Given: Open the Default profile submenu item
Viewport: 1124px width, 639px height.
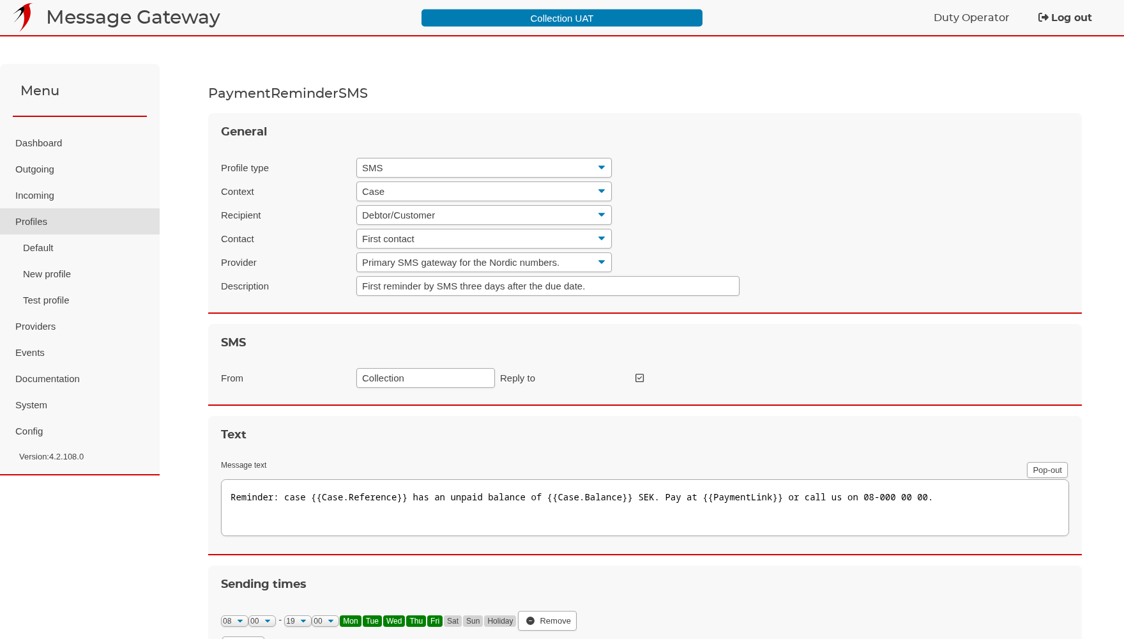Looking at the screenshot, I should 80,248.
